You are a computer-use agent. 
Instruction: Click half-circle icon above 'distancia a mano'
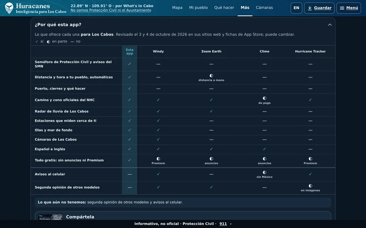click(x=211, y=76)
